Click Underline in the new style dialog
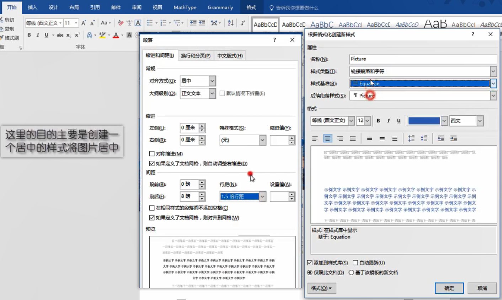Image resolution: width=502 pixels, height=300 pixels. pos(399,121)
